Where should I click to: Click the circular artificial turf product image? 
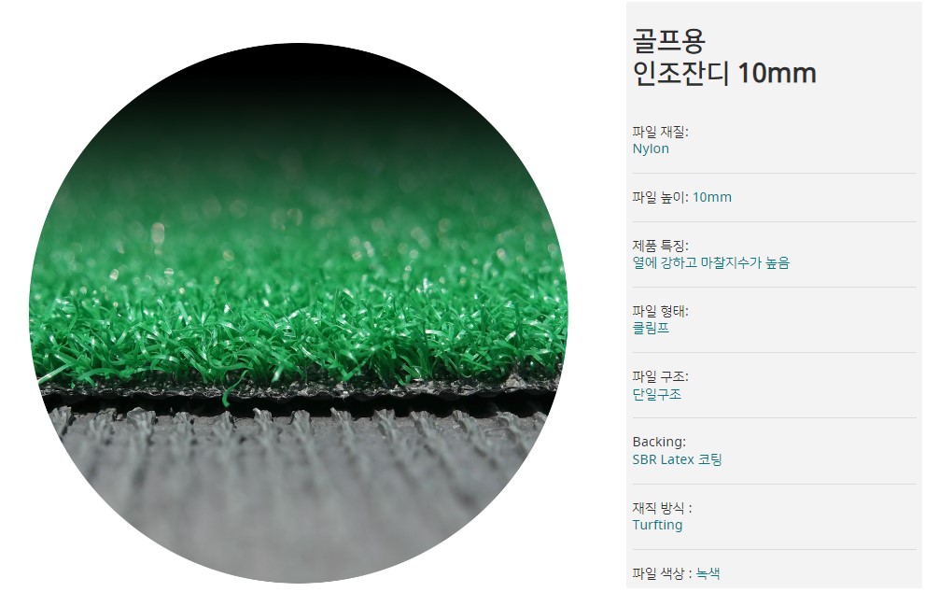point(299,313)
